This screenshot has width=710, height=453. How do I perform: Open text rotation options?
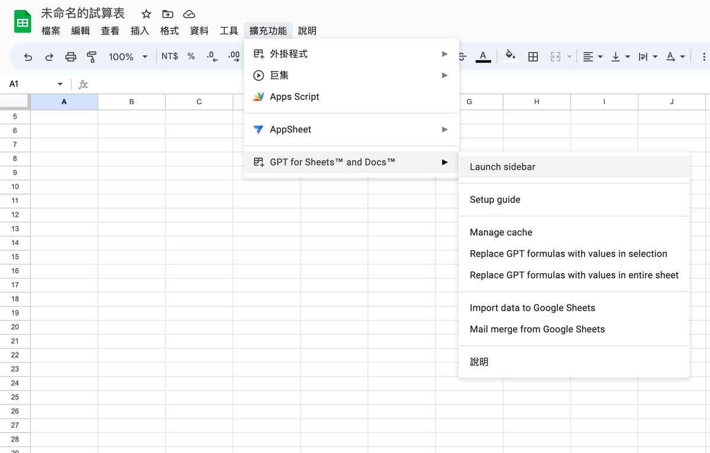(675, 57)
